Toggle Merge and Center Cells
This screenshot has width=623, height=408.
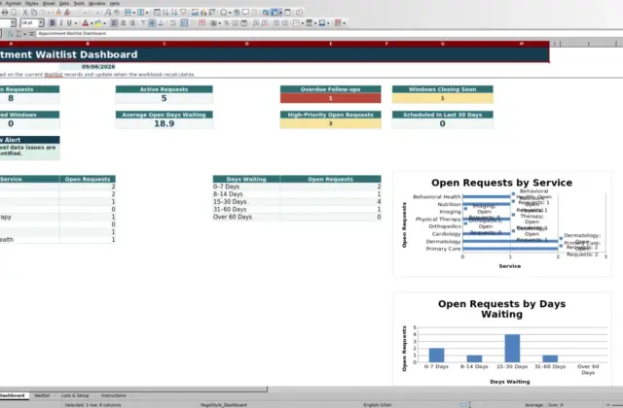184,23
